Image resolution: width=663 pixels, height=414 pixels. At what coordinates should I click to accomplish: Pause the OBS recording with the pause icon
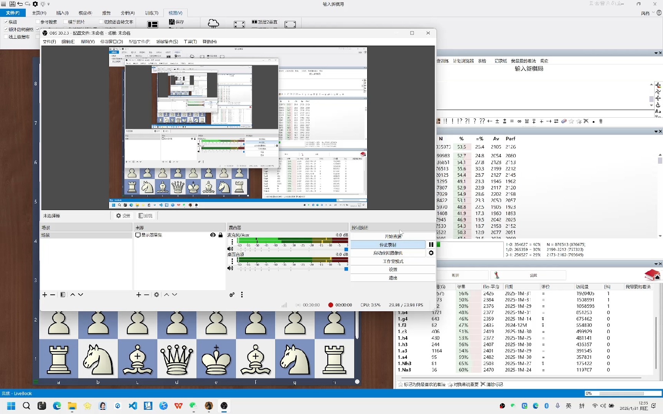tap(431, 245)
